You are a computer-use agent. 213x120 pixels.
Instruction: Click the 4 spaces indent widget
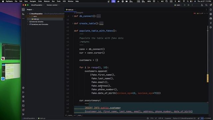(168, 118)
